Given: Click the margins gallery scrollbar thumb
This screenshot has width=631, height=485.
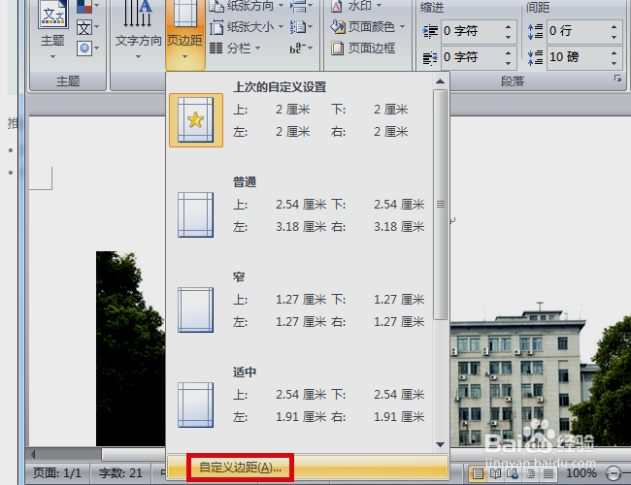Looking at the screenshot, I should pyautogui.click(x=441, y=205).
